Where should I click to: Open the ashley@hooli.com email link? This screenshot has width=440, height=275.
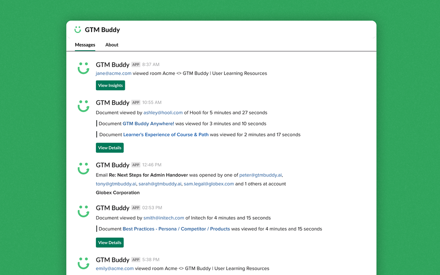coord(163,113)
